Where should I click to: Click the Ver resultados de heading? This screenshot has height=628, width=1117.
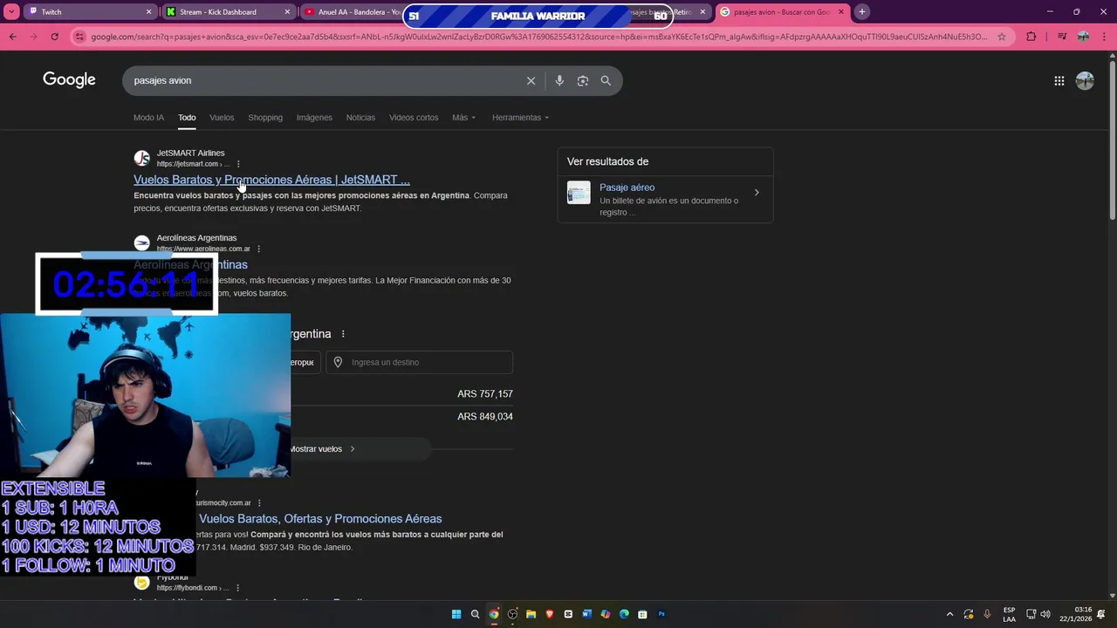[607, 161]
